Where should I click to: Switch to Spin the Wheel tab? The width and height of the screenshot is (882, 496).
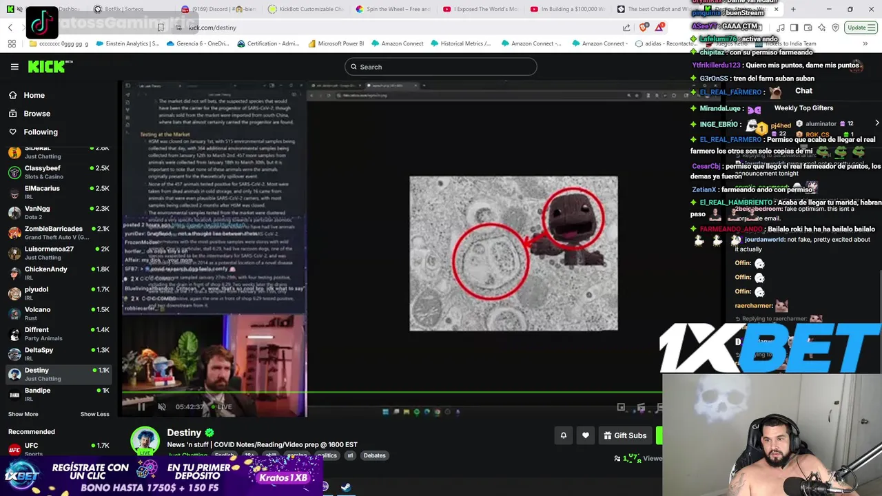click(x=393, y=9)
